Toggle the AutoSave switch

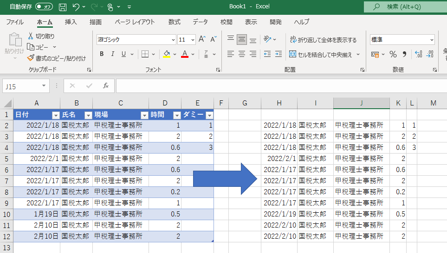[x=44, y=7]
